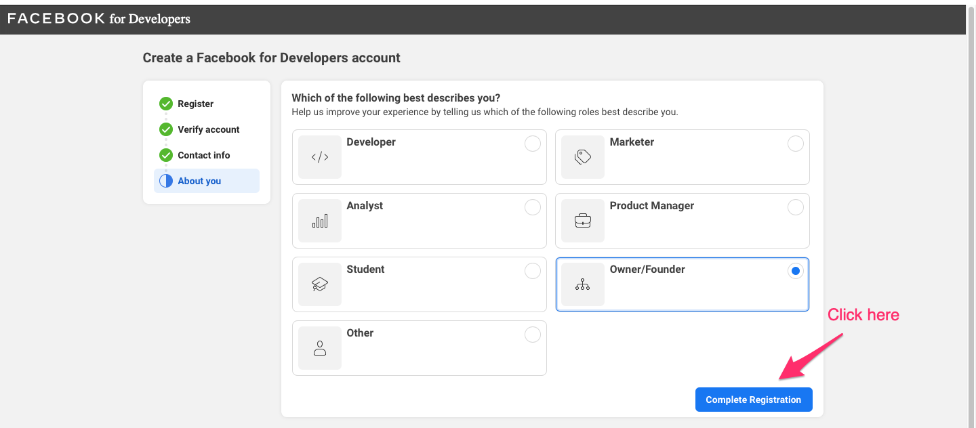This screenshot has height=428, width=976.
Task: Go to the Contact info step
Action: click(x=207, y=155)
